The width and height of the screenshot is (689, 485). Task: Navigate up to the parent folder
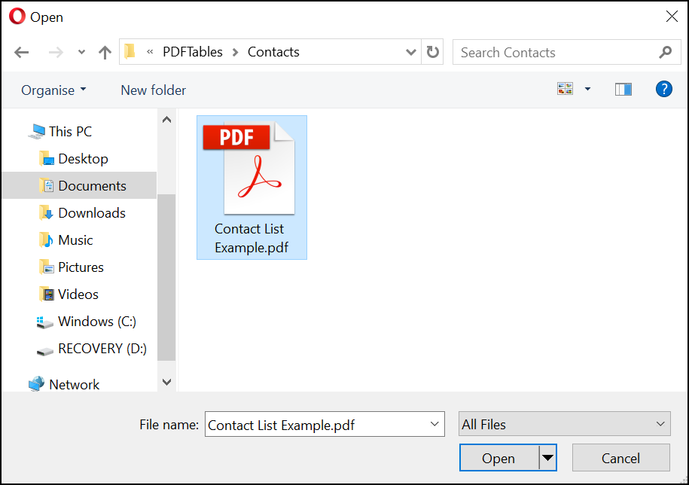(x=102, y=52)
